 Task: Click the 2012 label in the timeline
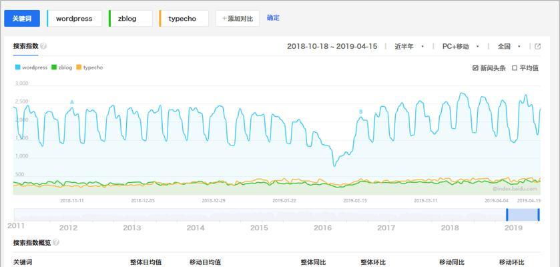(68, 228)
